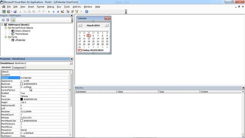Viewport: 245px width, 138px height.
Task: Open the Object Browser icon
Action: [x=77, y=11]
